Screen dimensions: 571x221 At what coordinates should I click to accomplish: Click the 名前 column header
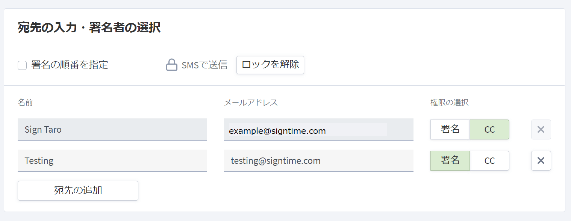click(x=25, y=103)
